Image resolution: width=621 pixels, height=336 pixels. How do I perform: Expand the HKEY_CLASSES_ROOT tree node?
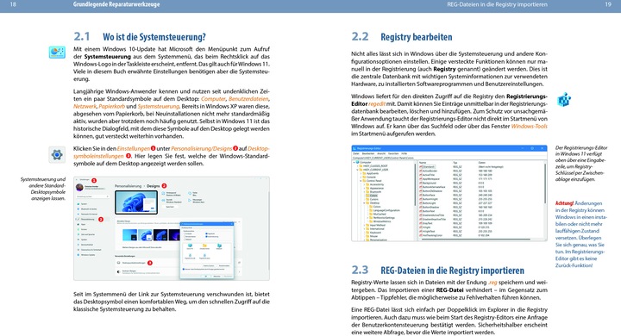point(358,165)
